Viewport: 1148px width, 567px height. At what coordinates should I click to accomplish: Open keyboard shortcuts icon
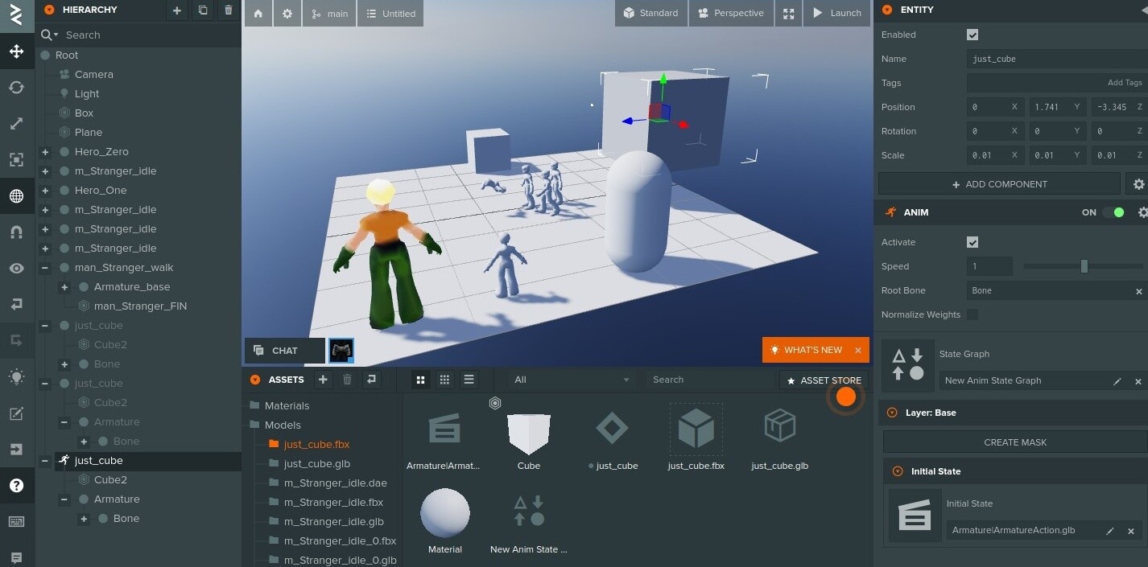[16, 522]
